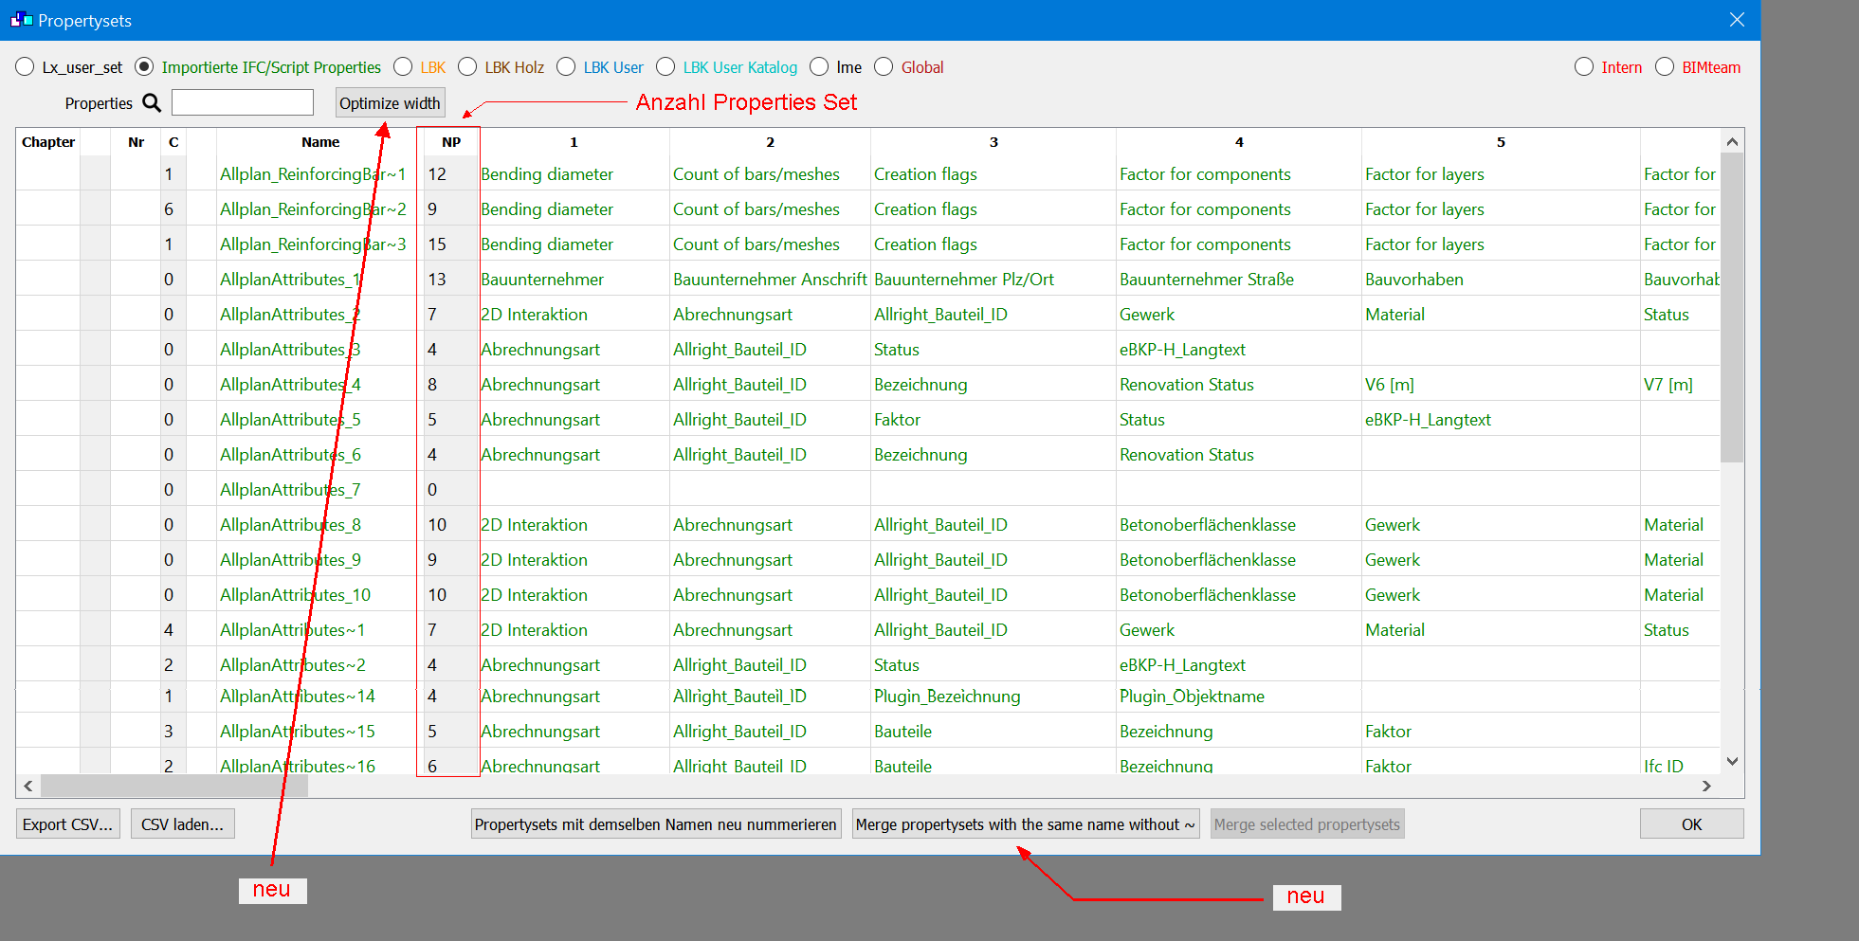
Task: Select the AllplanAttributes_4 row name
Action: pyautogui.click(x=290, y=385)
